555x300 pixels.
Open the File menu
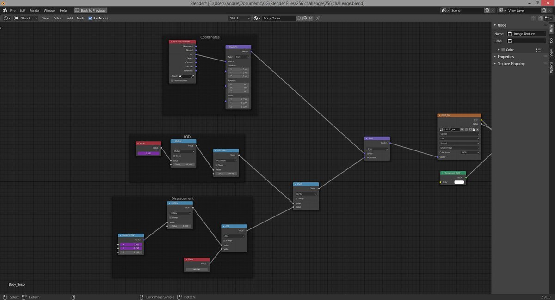coord(13,10)
